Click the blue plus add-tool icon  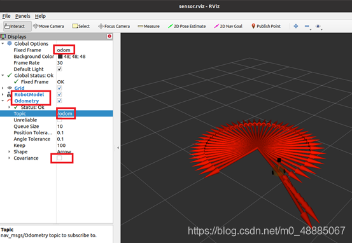pos(295,26)
